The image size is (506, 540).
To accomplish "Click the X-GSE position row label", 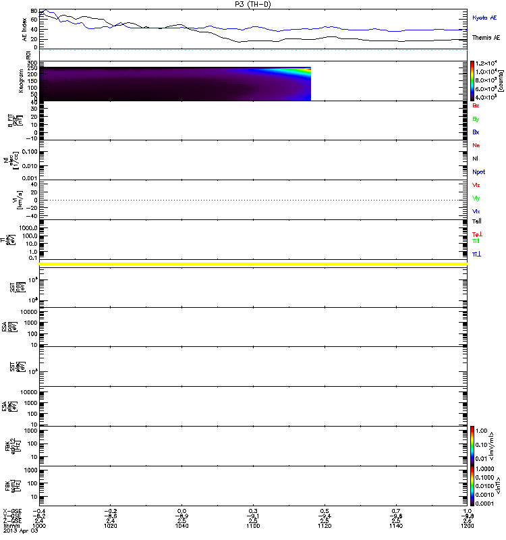I will point(11,511).
